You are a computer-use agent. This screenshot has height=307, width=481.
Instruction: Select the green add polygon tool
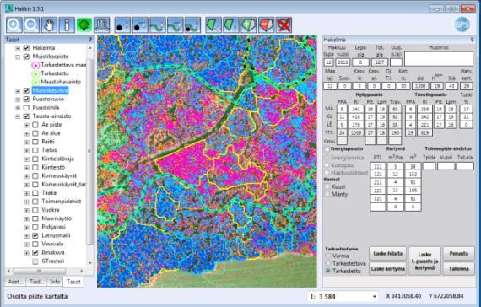248,24
